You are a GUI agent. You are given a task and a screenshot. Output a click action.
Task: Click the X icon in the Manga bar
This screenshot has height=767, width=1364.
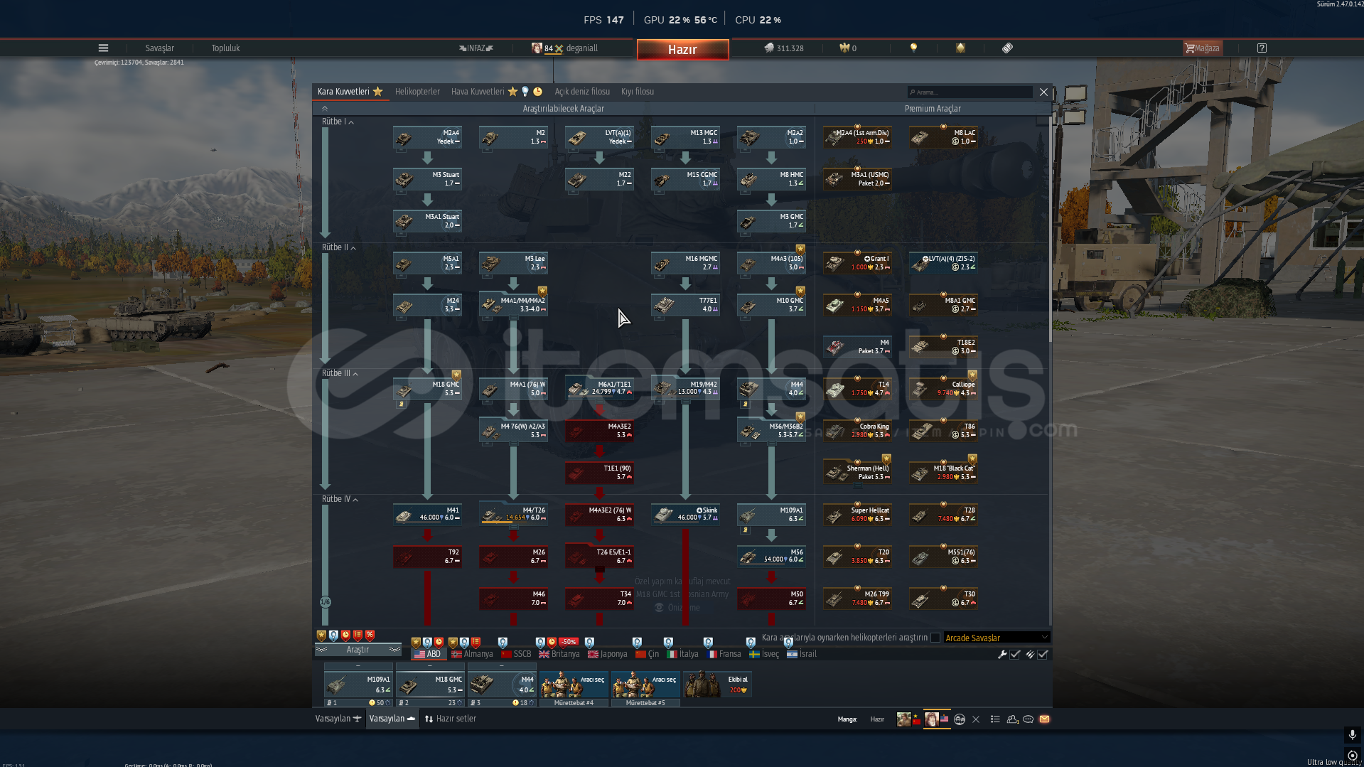tap(976, 719)
